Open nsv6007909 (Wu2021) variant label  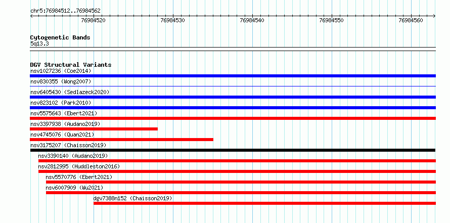point(74,188)
